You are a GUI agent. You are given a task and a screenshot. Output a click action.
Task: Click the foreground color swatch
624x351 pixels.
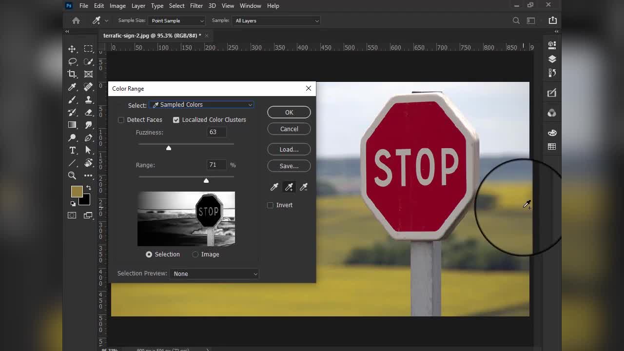coord(77,192)
